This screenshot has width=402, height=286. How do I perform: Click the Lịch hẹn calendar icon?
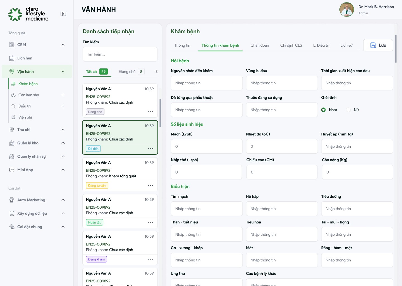click(12, 58)
